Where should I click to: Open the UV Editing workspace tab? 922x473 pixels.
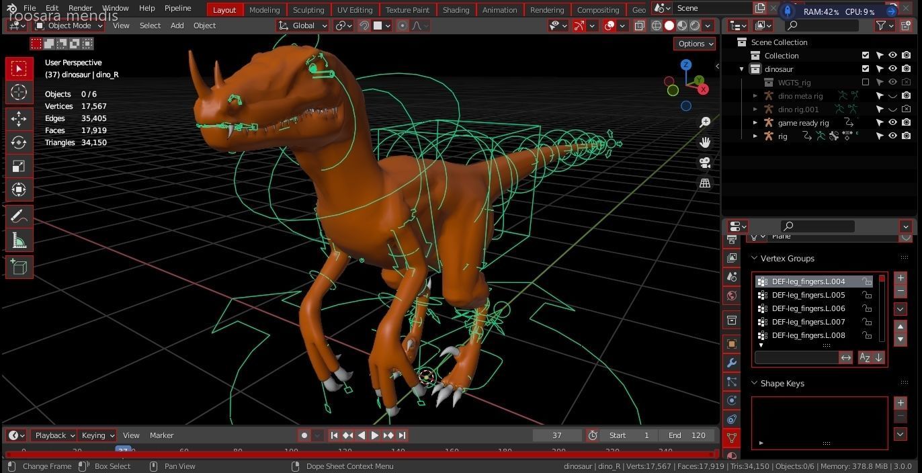pyautogui.click(x=355, y=10)
